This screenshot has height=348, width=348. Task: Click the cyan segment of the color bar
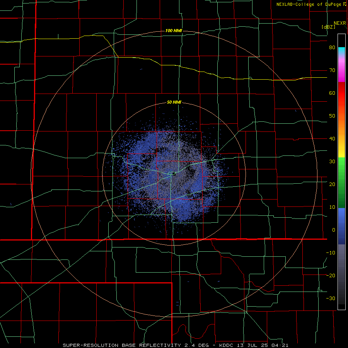(x=341, y=51)
